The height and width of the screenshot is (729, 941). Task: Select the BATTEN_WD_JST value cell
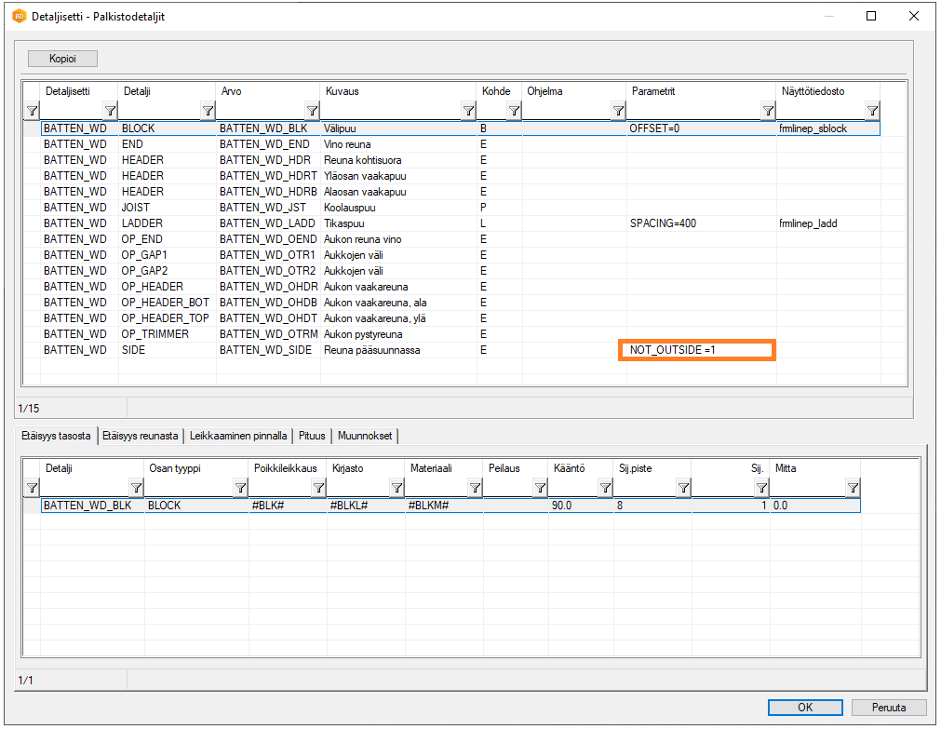(x=267, y=208)
